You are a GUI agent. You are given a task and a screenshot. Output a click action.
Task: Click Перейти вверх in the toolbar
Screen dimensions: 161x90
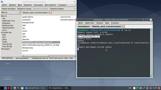(57, 9)
